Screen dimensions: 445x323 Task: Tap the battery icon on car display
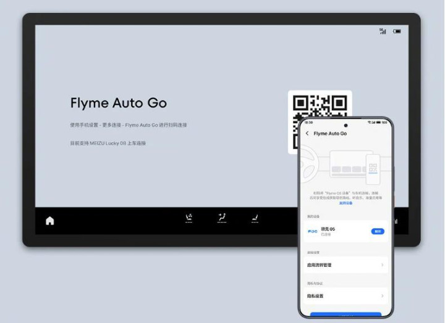tap(397, 31)
